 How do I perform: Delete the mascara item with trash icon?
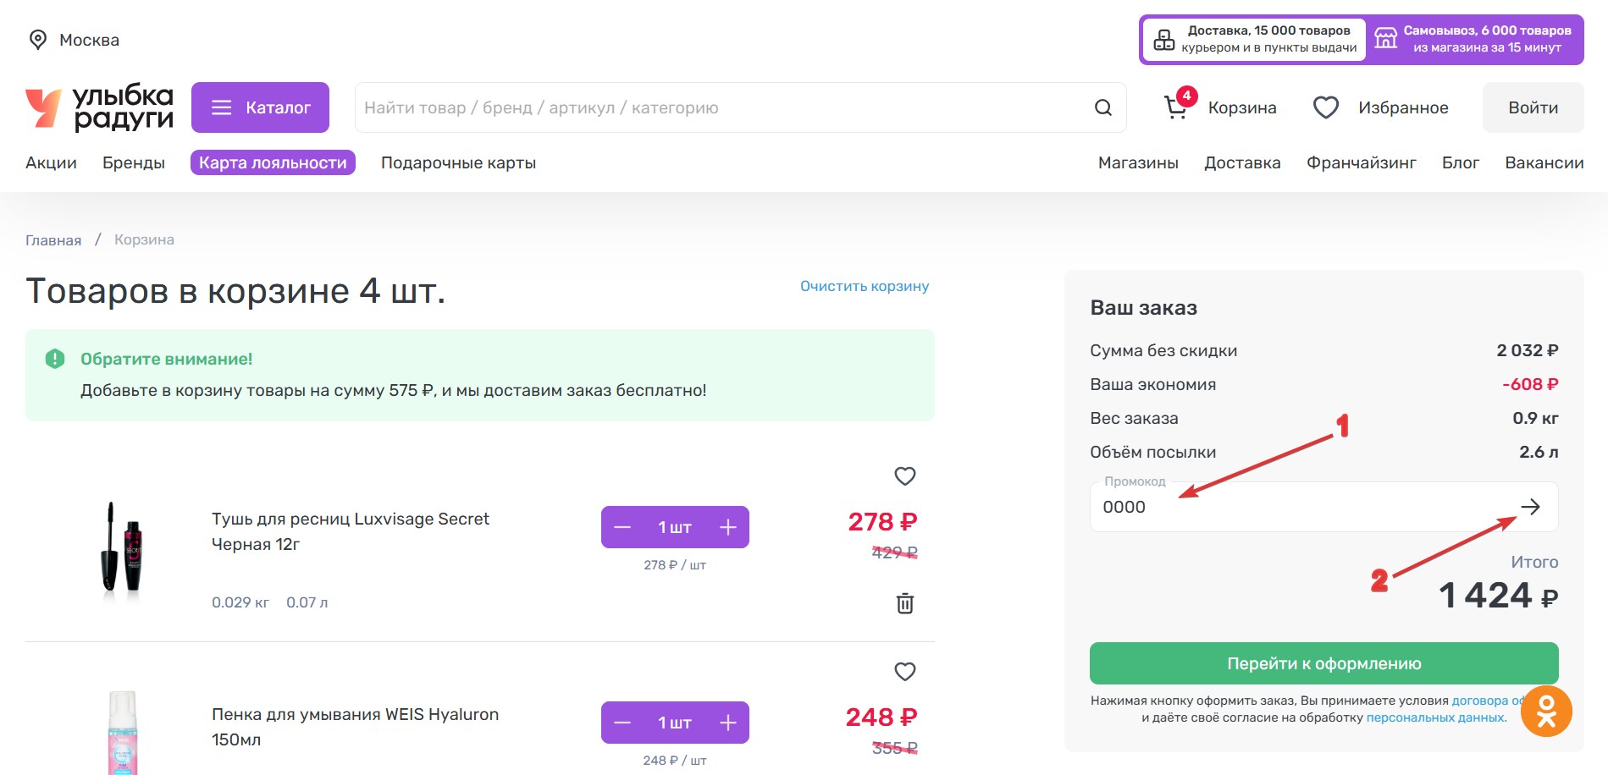click(904, 603)
